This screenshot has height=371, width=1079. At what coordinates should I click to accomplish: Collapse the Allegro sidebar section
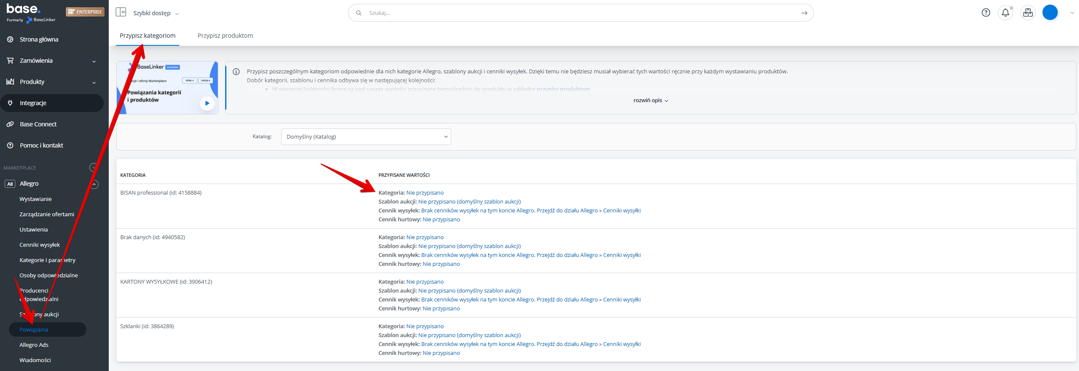coord(94,184)
